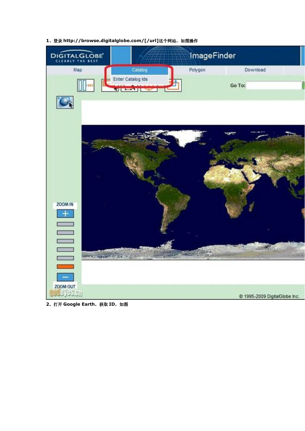Click the blue up-arrow square toolbar icon

(173, 85)
